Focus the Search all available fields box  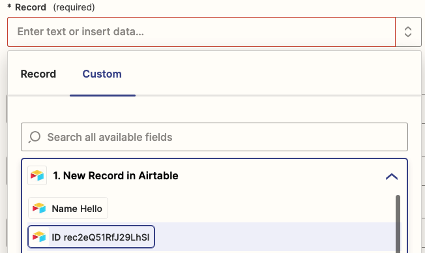coord(214,137)
